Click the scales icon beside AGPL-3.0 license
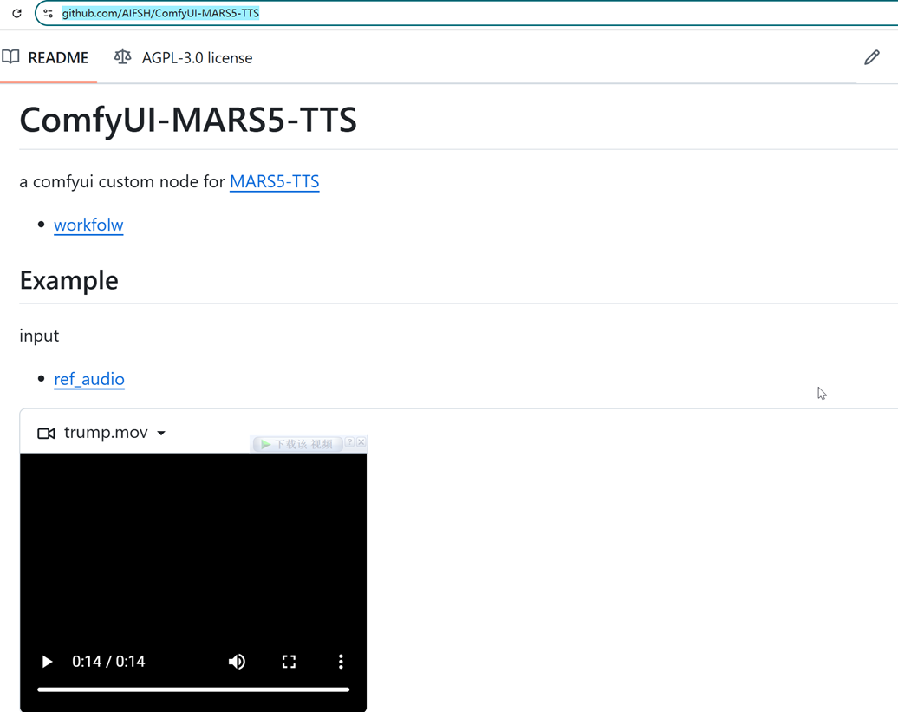The height and width of the screenshot is (712, 898). [122, 56]
